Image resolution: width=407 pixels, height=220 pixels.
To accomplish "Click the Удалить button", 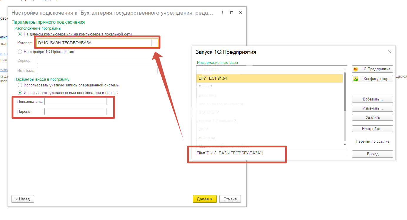I will pos(372,117).
